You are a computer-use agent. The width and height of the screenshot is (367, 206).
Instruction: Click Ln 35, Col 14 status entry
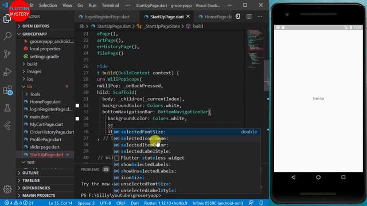60,203
